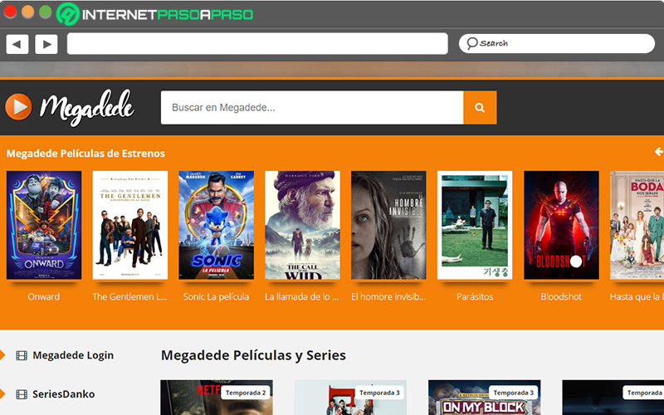
Task: Click the magnifier icon in browser Search field
Action: click(x=471, y=43)
